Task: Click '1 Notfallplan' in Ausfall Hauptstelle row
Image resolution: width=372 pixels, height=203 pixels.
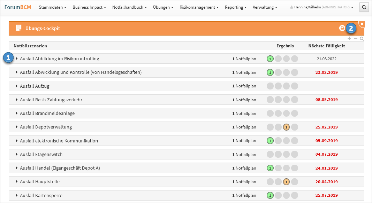Action: [x=244, y=182]
